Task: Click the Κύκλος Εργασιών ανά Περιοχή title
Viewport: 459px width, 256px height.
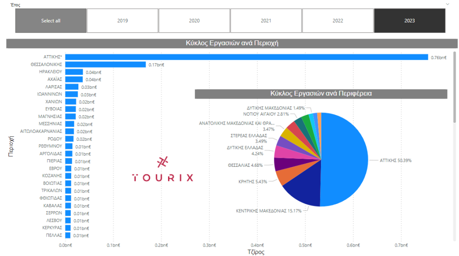Action: point(232,43)
